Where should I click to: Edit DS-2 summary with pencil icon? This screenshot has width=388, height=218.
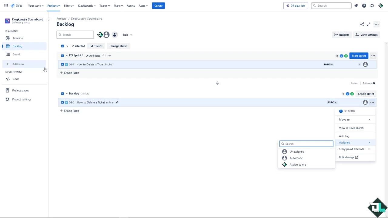pyautogui.click(x=117, y=102)
